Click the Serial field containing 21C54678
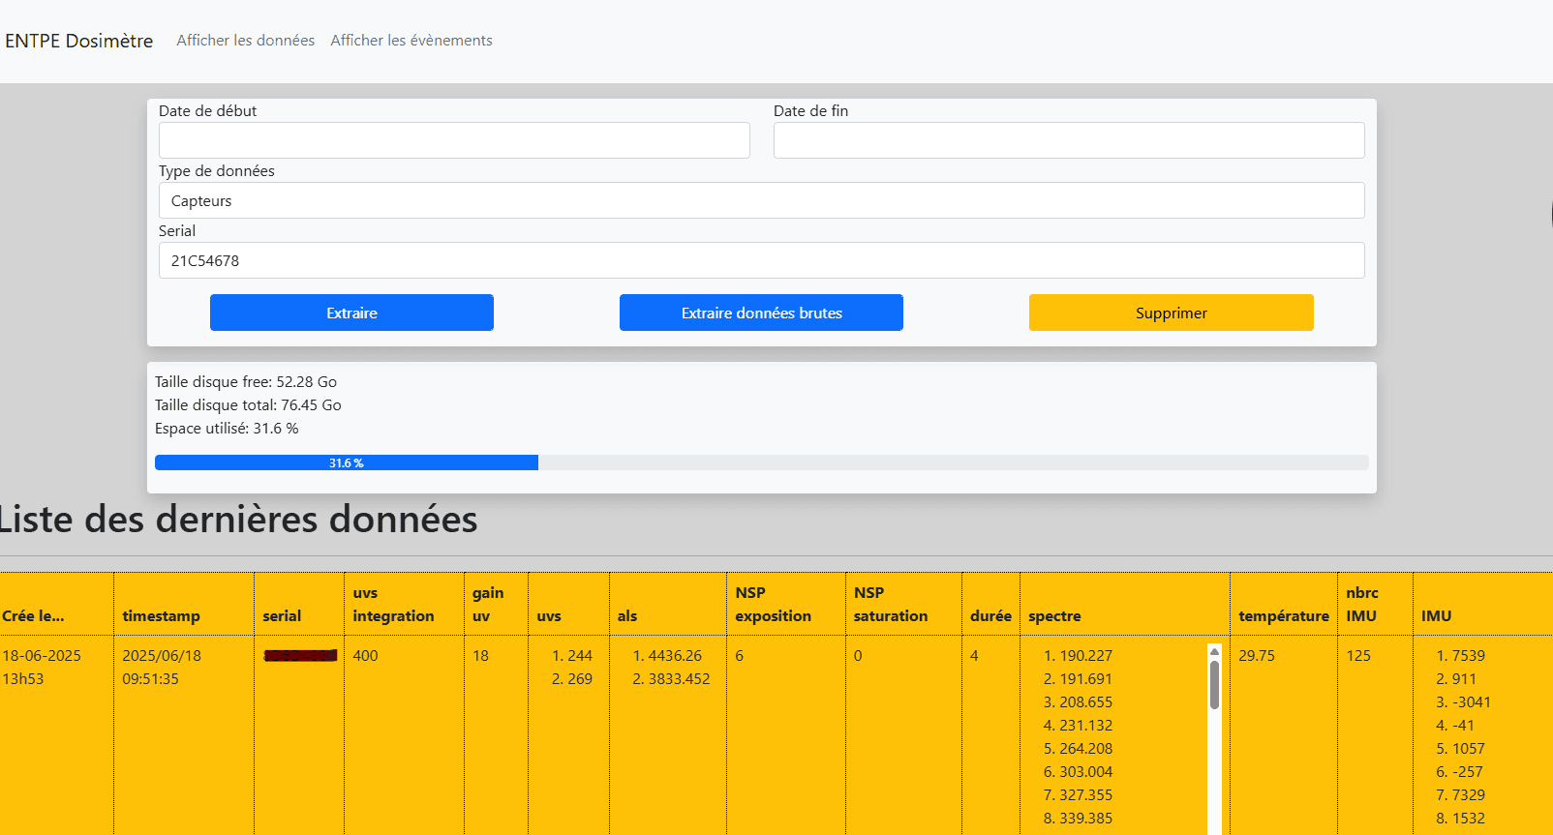This screenshot has width=1553, height=835. click(x=761, y=260)
